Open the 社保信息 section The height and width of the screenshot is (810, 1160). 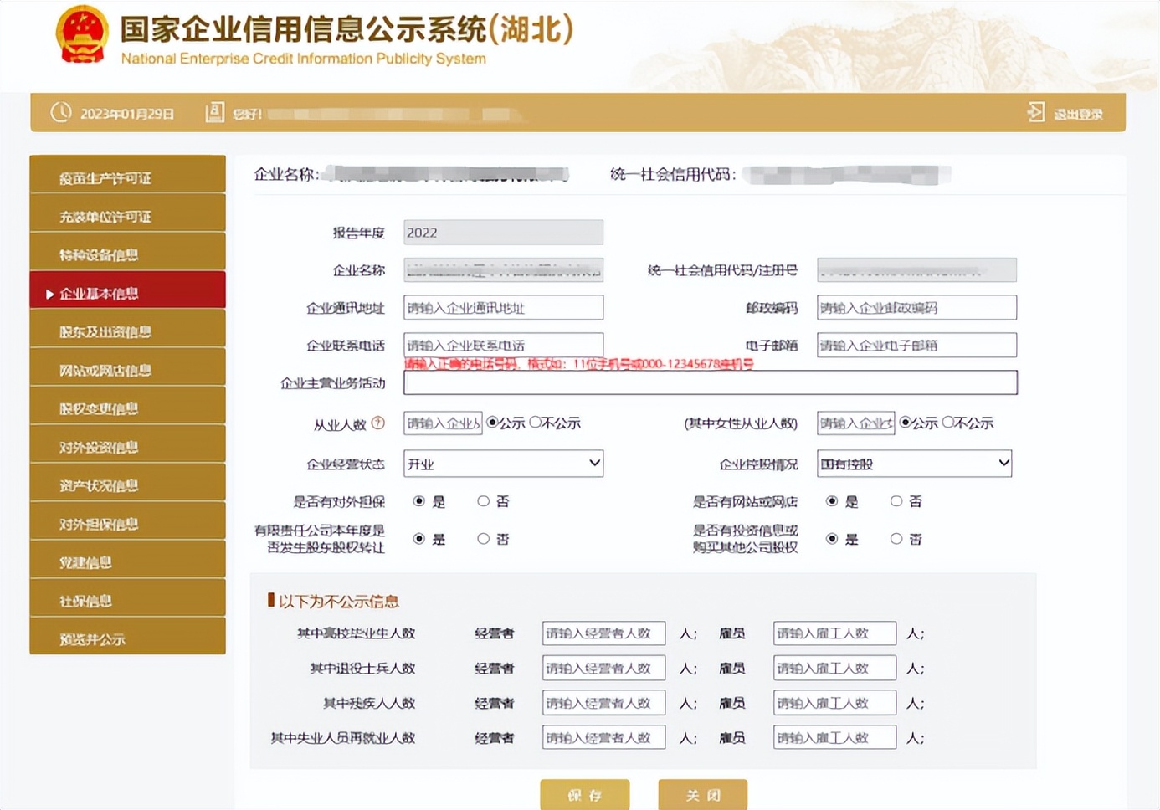(127, 600)
